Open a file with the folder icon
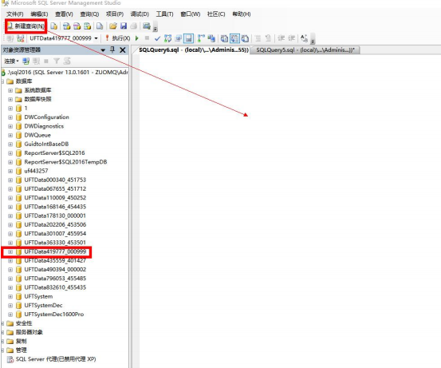Viewport: 441px width, 368px height. pos(112,26)
